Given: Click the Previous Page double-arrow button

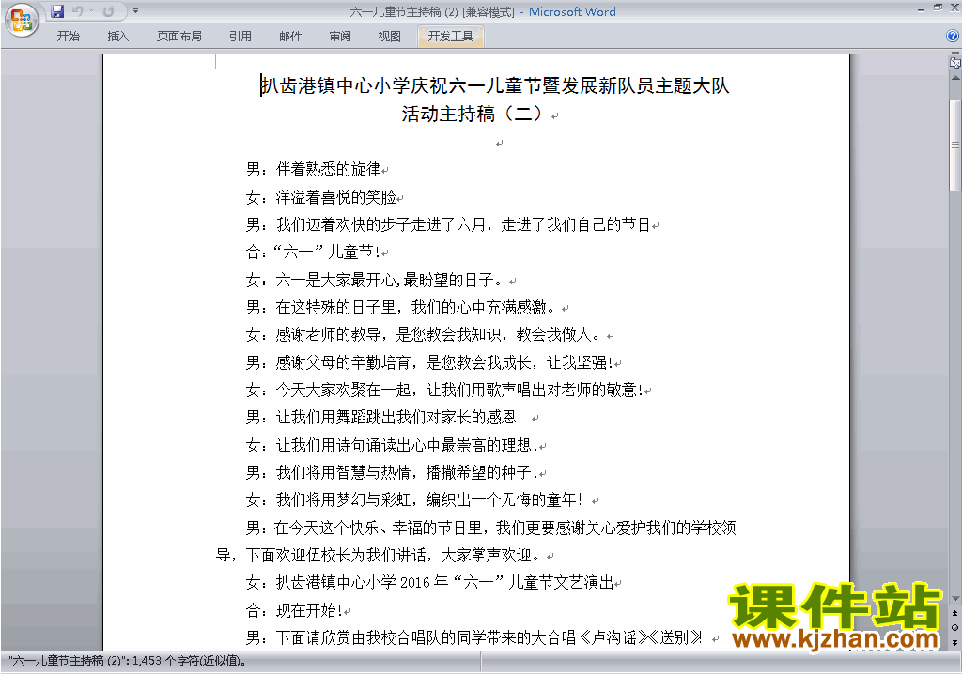Looking at the screenshot, I should (954, 613).
